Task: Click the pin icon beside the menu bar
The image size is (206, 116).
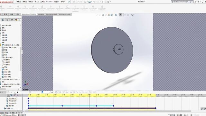Action: [69, 2]
